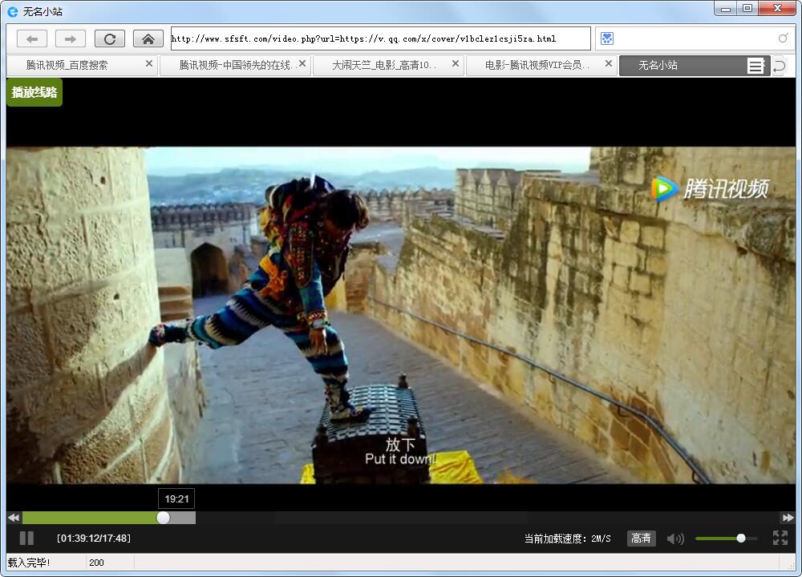Close the 腾讯视频_百度搜索 tab
Viewport: 802px width, 577px height.
[149, 63]
